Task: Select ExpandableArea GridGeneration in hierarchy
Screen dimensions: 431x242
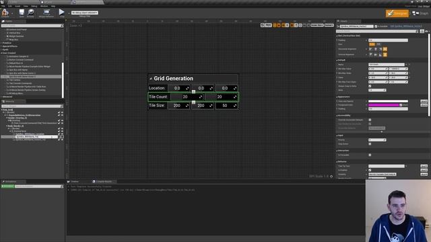Action: click(24, 115)
